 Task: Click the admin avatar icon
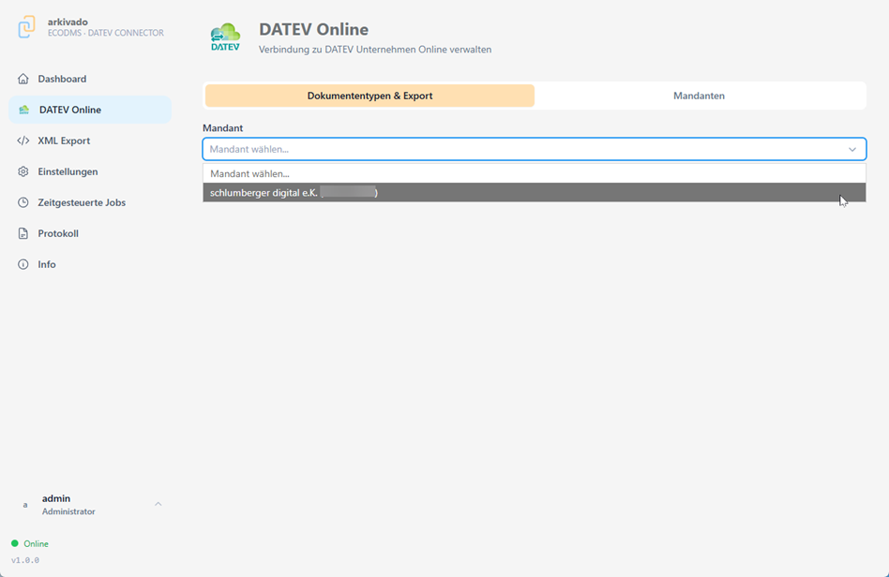pyautogui.click(x=25, y=505)
